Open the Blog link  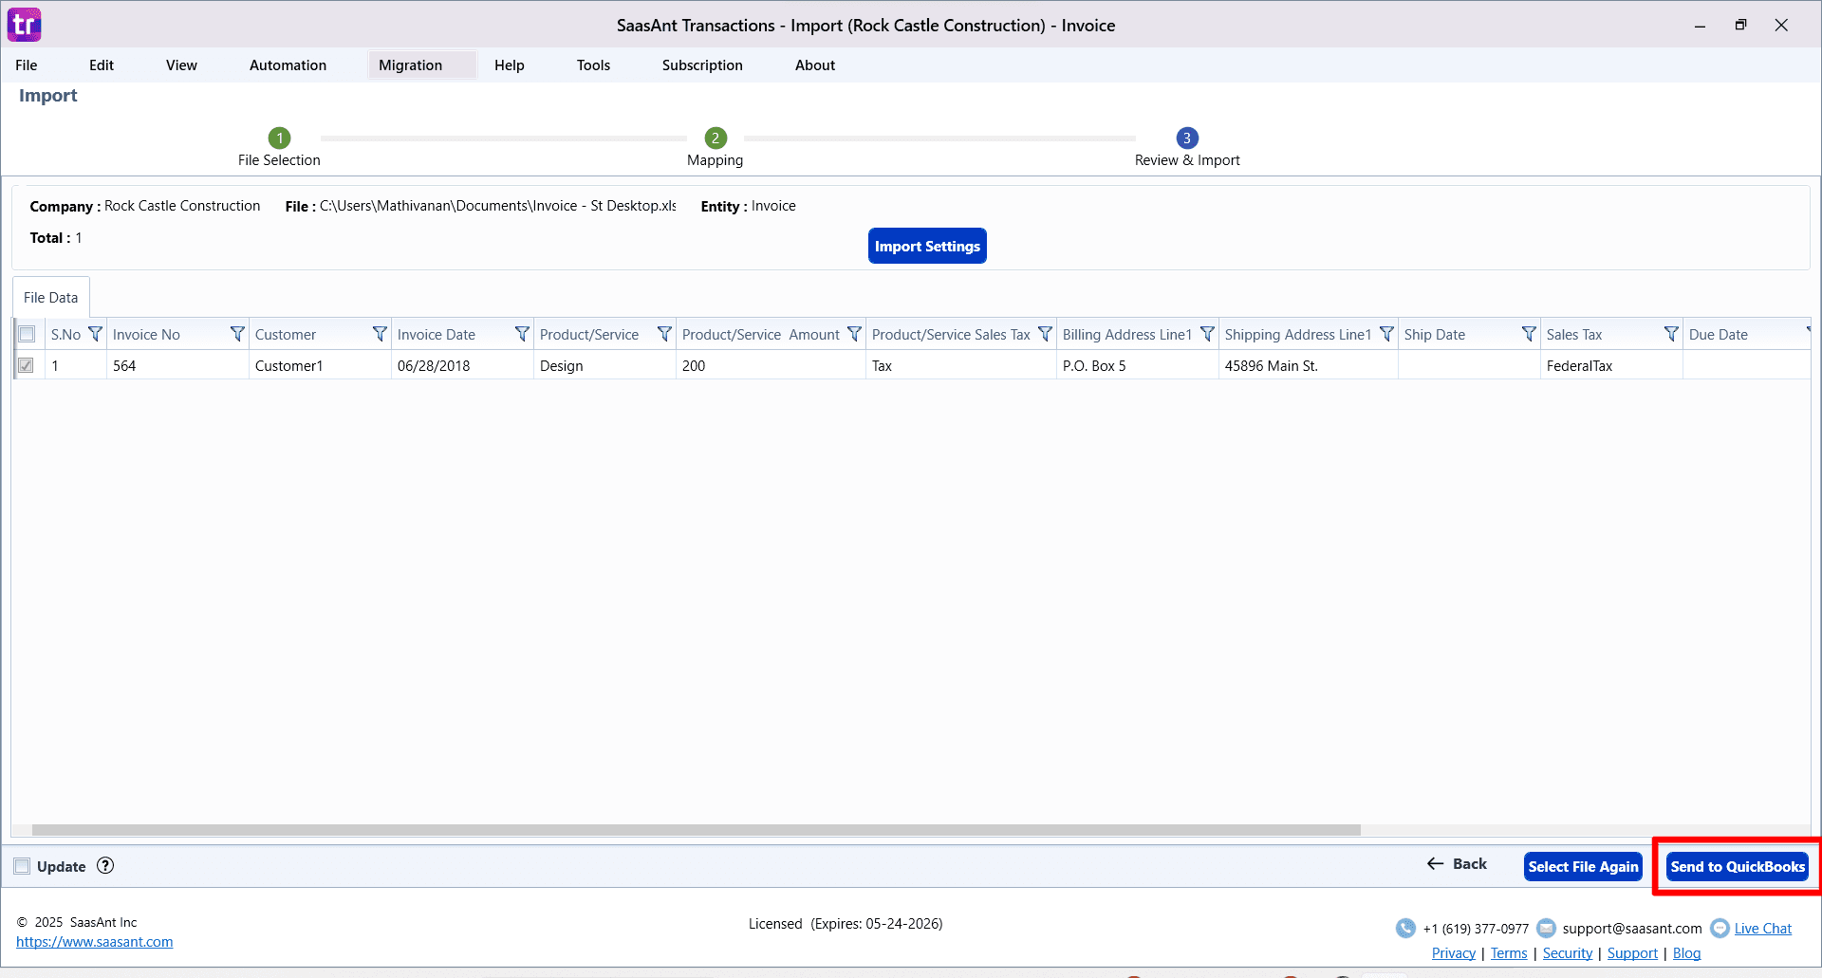tap(1686, 953)
